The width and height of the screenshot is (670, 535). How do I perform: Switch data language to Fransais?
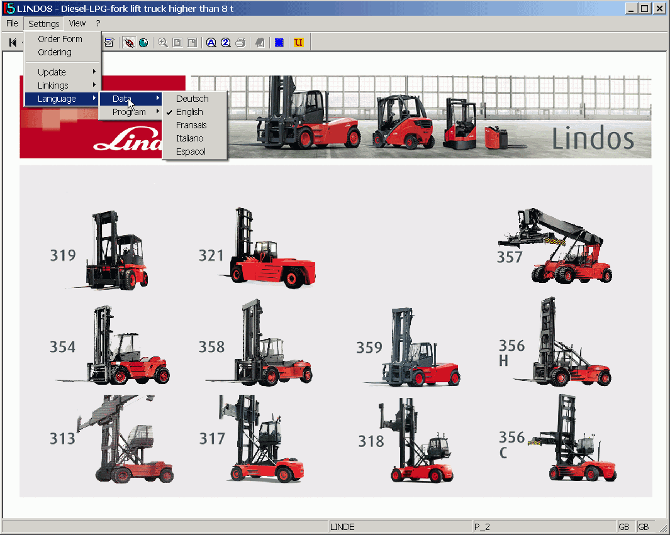coord(191,124)
